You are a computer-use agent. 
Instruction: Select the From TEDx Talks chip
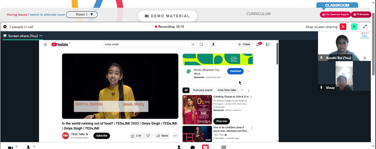(227, 90)
